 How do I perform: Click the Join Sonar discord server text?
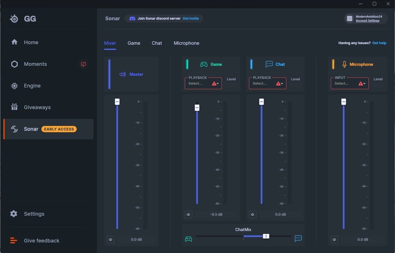click(159, 18)
